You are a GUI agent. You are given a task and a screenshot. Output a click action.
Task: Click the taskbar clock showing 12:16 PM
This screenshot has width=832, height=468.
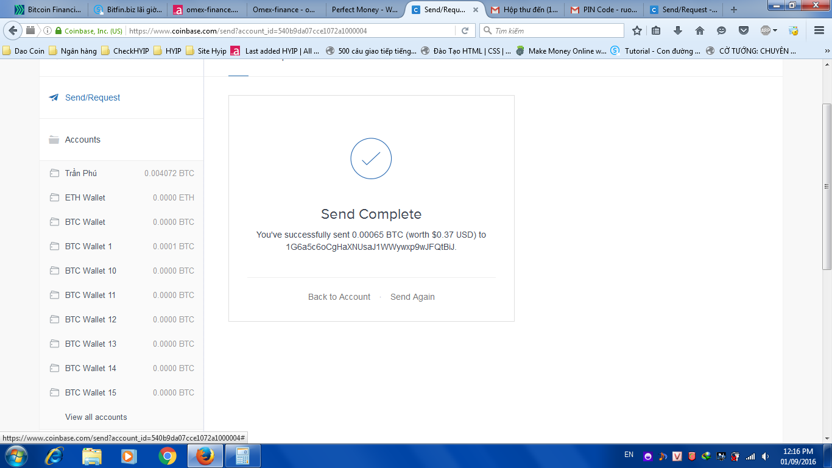click(798, 456)
